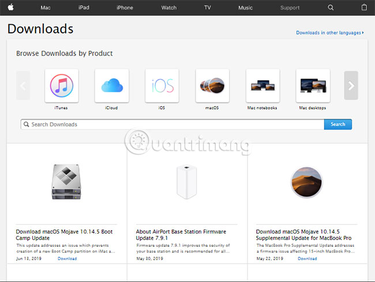Open the iPad menu item
Viewport: 375px width, 282px height.
pos(84,7)
